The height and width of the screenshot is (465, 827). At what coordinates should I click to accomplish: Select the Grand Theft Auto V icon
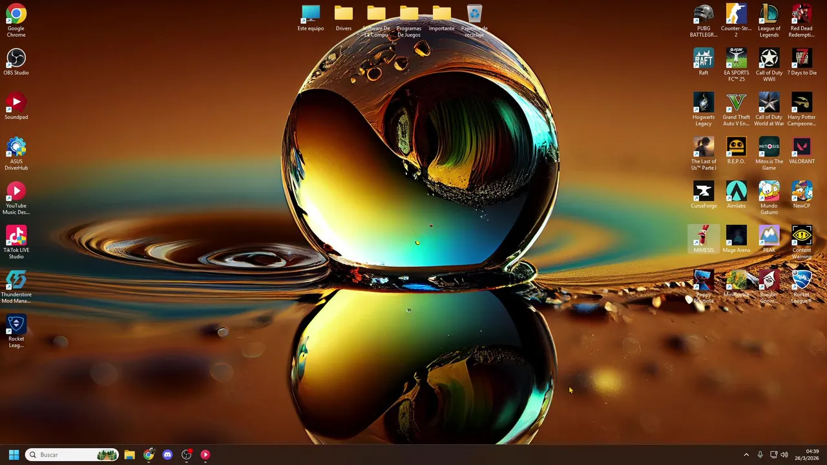[736, 109]
